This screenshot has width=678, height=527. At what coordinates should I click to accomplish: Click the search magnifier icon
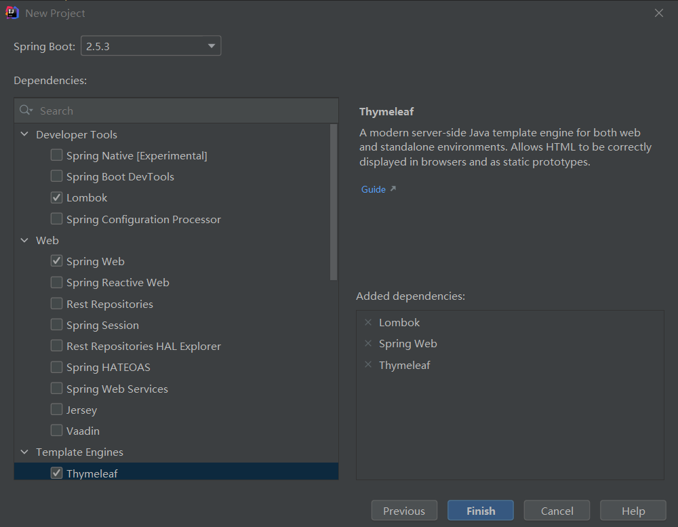[x=26, y=111]
